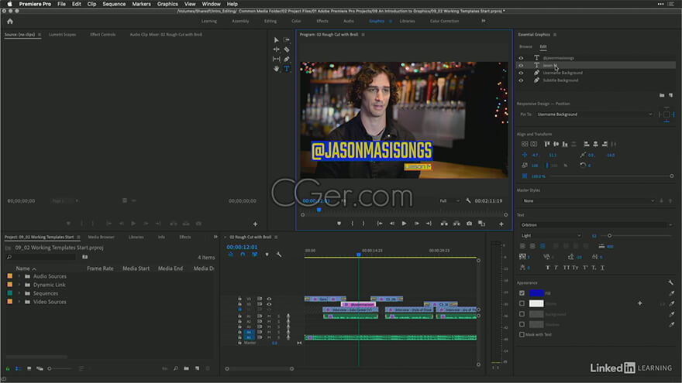The width and height of the screenshot is (682, 383).
Task: Open the Light font style dropdown
Action: 551,235
